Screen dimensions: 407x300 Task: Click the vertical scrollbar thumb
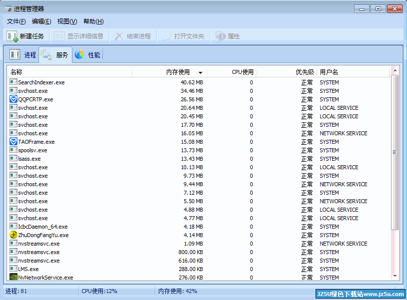pos(395,152)
